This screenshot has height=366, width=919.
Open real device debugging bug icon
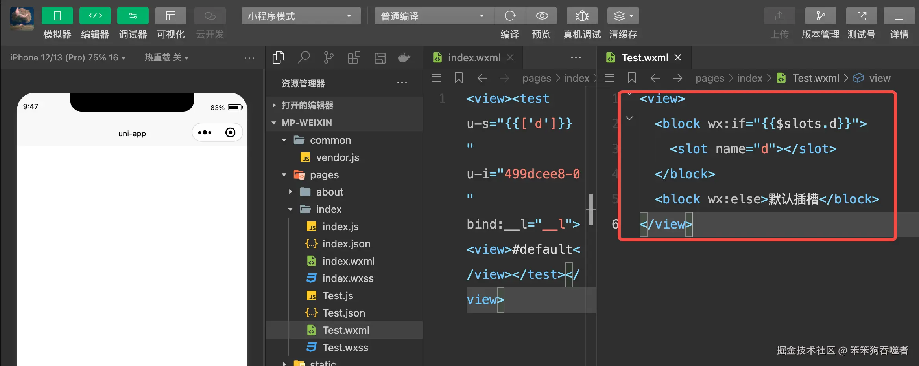(x=582, y=16)
